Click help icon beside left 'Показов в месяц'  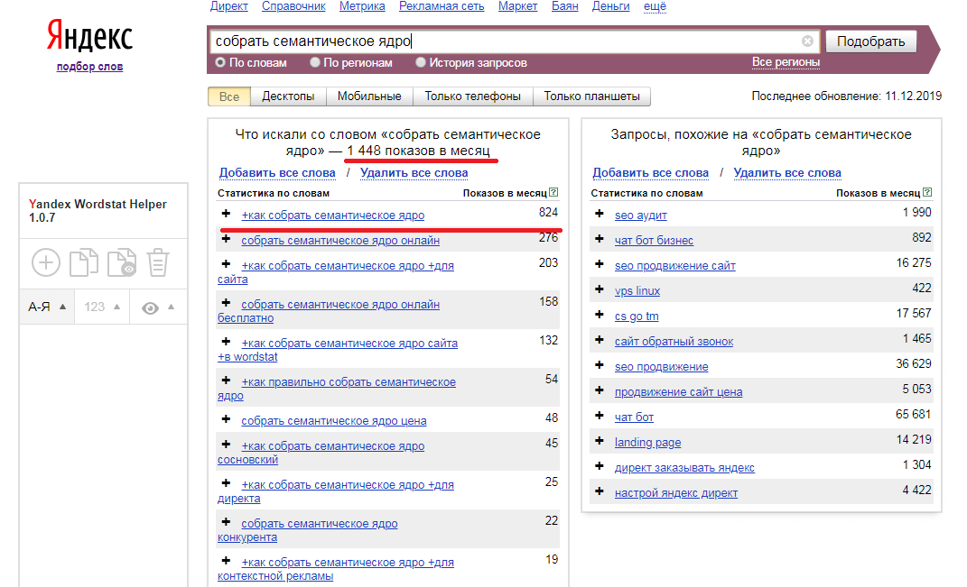(553, 192)
